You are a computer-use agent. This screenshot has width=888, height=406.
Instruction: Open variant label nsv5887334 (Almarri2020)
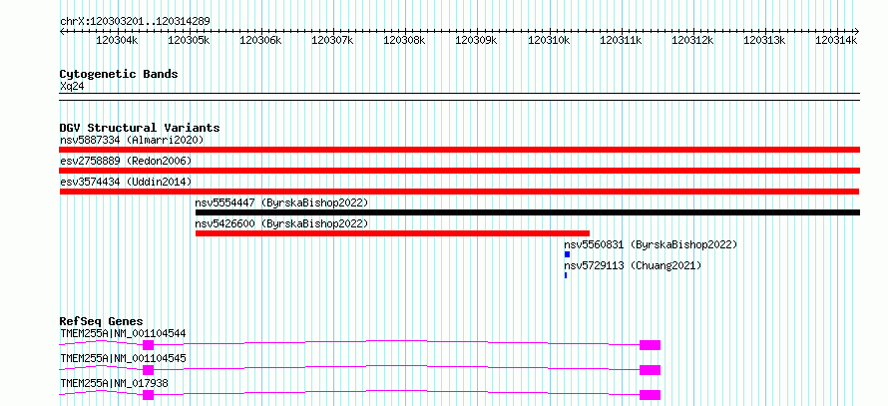pos(132,140)
